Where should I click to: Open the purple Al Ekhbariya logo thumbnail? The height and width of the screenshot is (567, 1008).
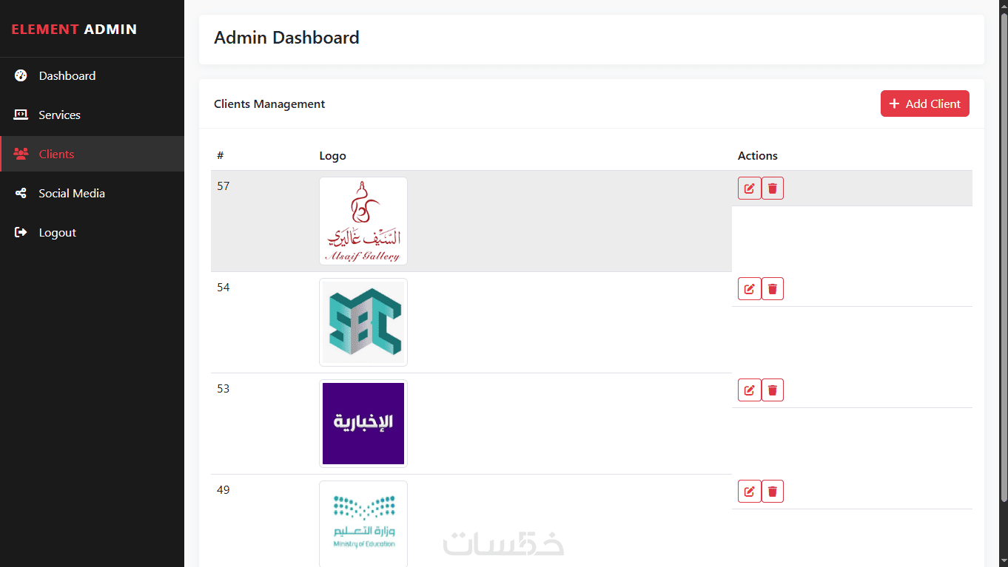click(x=363, y=424)
